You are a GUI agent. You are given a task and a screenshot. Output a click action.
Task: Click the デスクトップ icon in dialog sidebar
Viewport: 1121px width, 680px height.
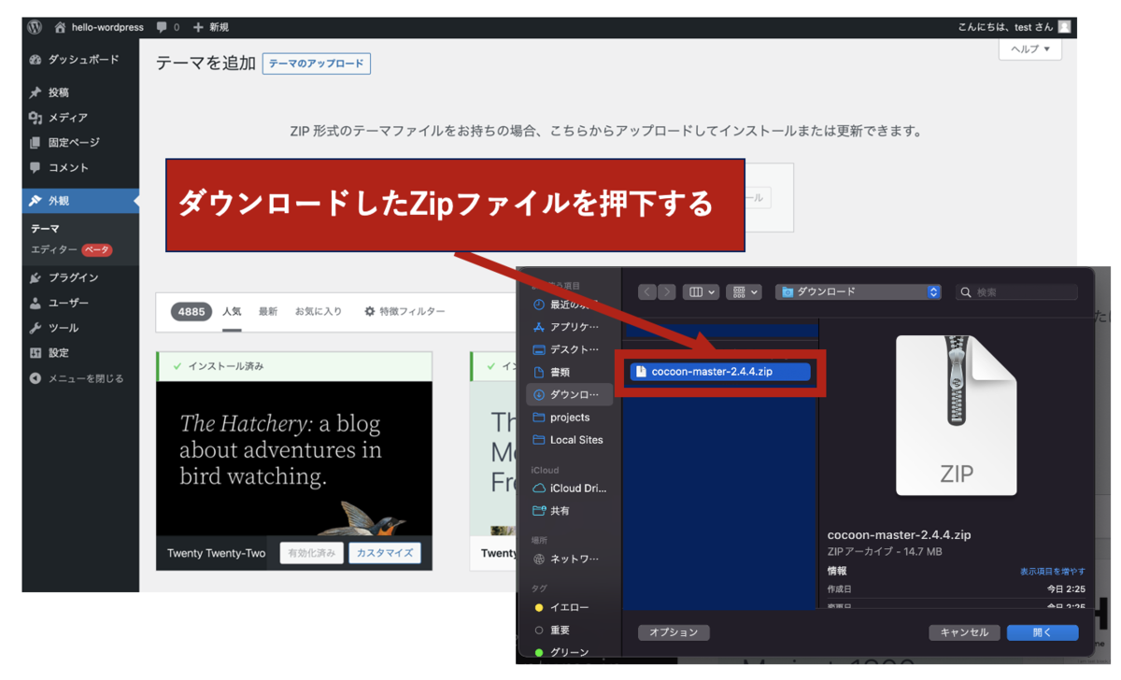click(538, 349)
